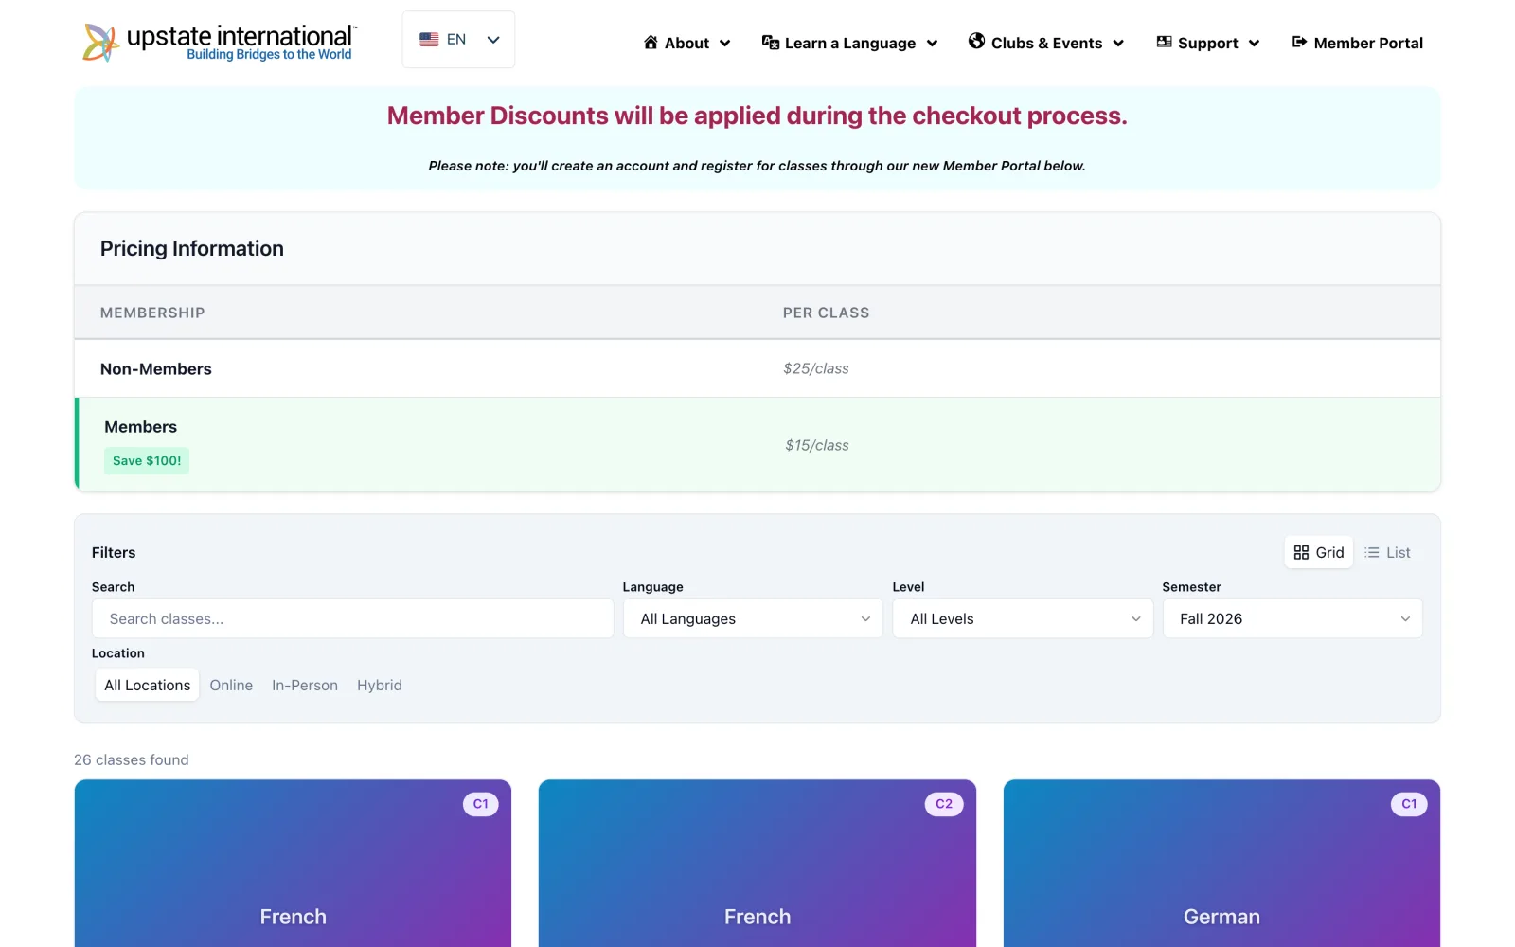The image size is (1515, 947).
Task: Click the grid icon in the view switcher
Action: [1301, 552]
